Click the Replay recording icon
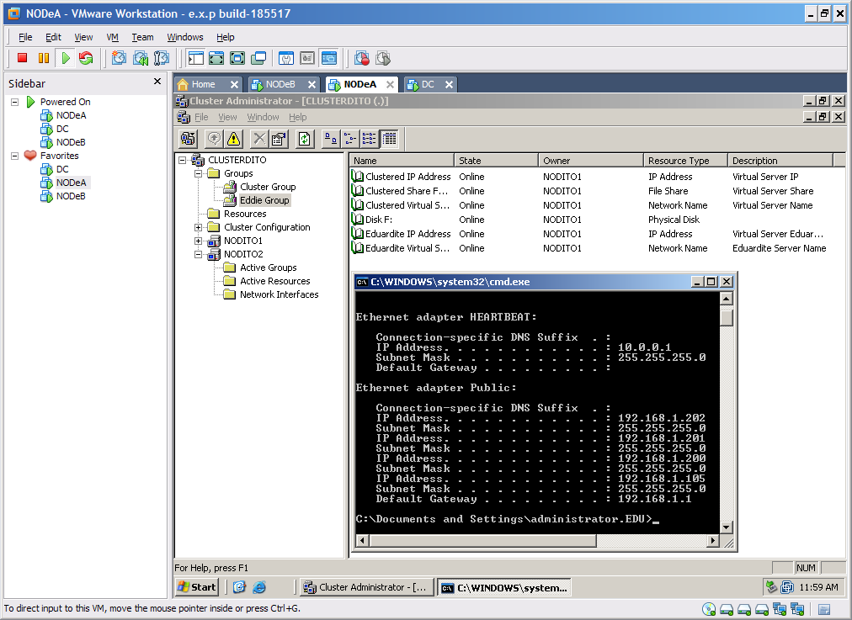Viewport: 852px width, 620px height. tap(383, 58)
